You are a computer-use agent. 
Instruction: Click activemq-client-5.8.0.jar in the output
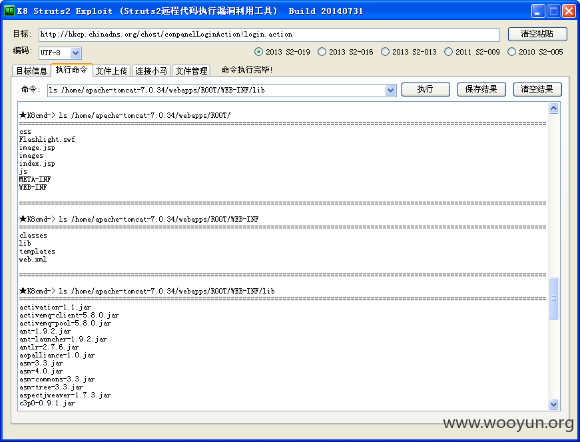click(69, 315)
